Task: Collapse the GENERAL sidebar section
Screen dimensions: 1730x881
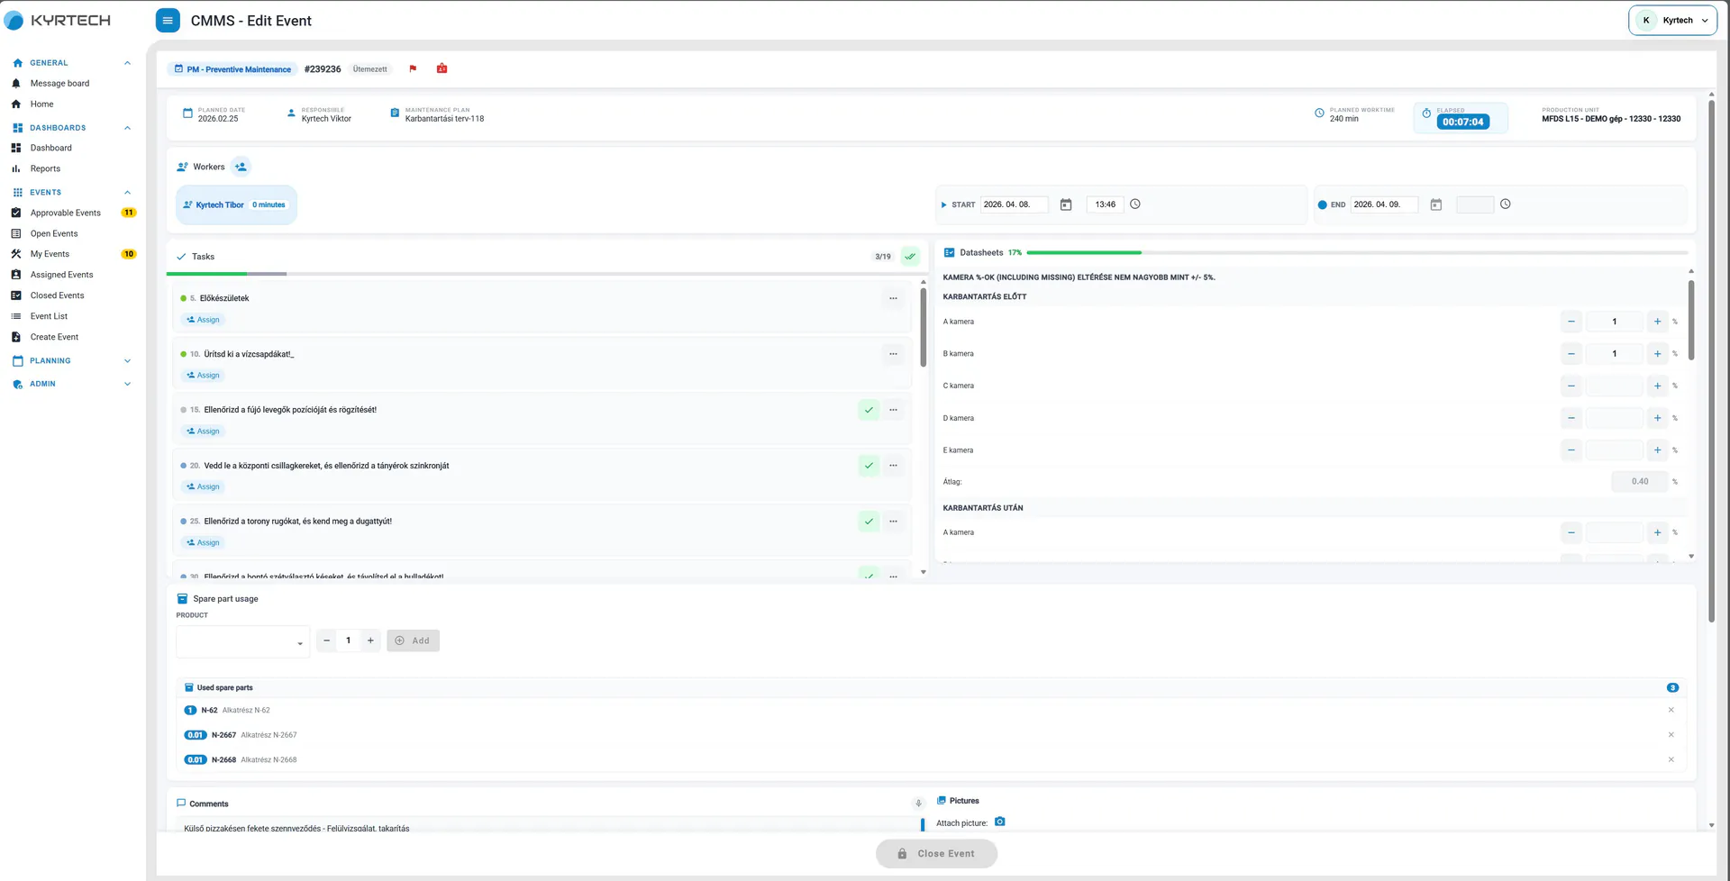Action: (x=127, y=63)
